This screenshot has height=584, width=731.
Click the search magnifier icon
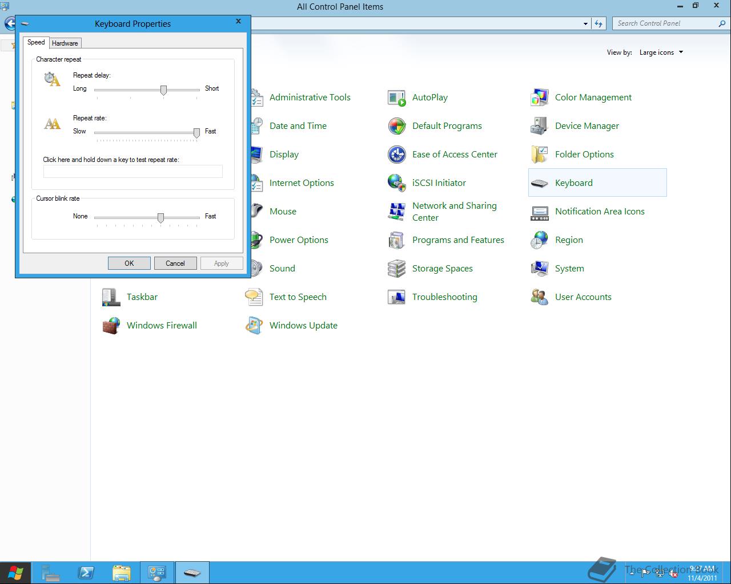pyautogui.click(x=722, y=23)
